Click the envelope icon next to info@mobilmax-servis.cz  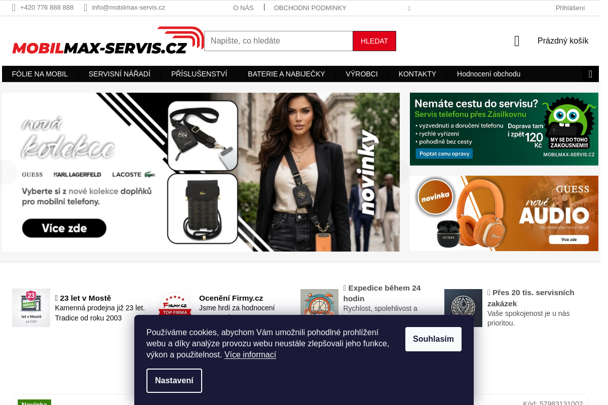86,8
